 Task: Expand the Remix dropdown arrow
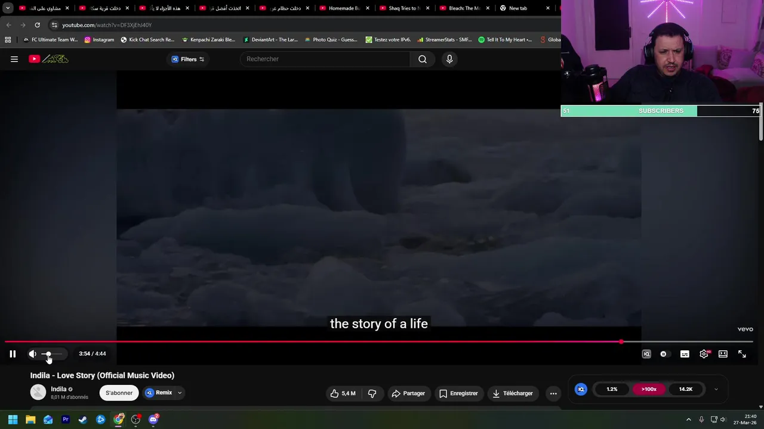pos(180,393)
